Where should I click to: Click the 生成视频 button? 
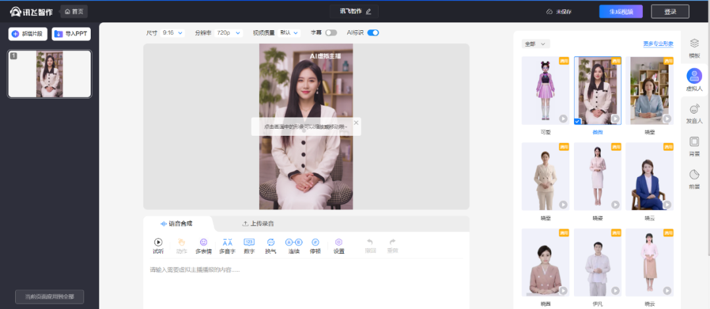click(x=621, y=11)
